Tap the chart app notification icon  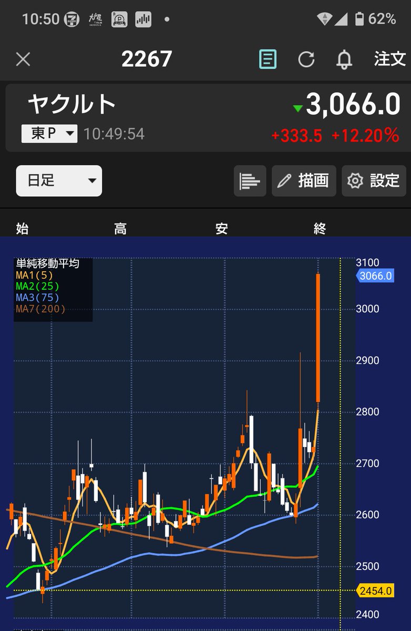tap(143, 19)
